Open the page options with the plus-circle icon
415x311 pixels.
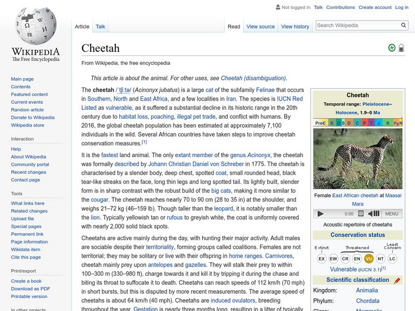click(392, 47)
